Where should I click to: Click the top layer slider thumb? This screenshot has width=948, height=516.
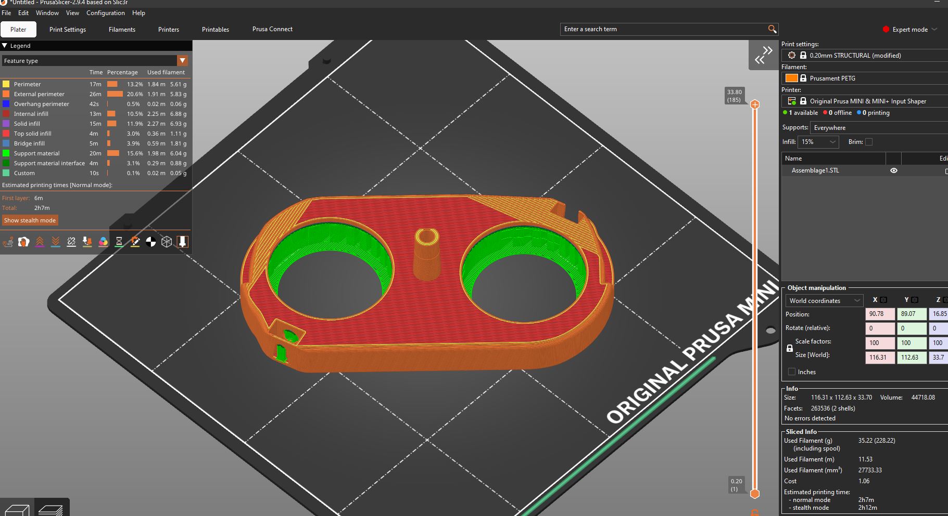tap(755, 104)
